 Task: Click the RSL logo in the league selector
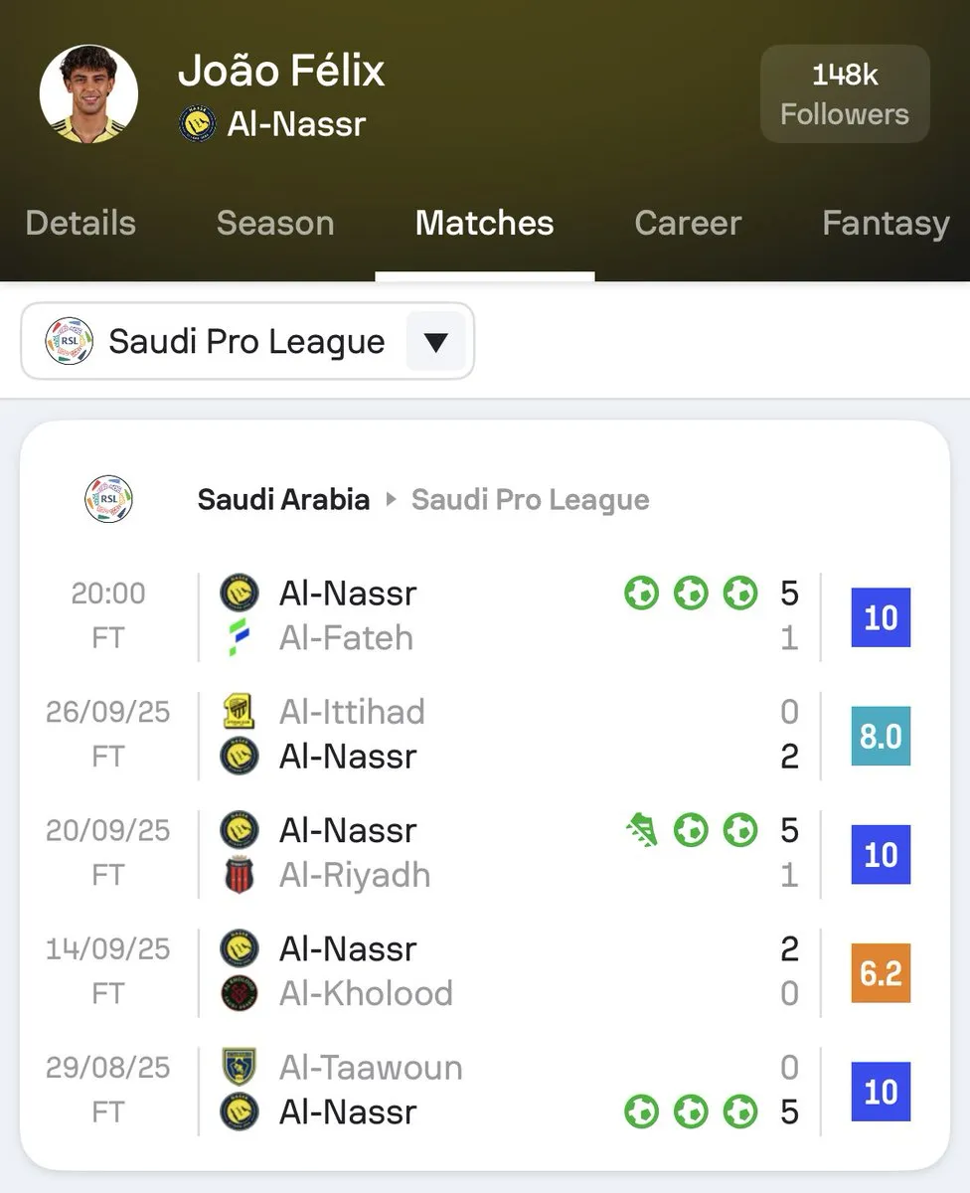pos(70,342)
